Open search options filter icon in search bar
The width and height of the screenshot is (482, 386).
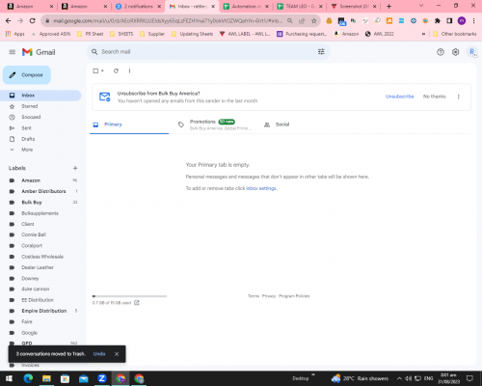[321, 52]
